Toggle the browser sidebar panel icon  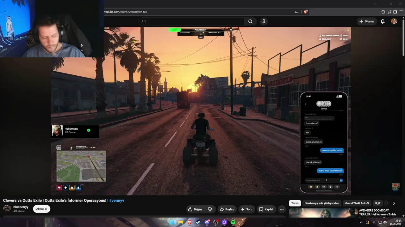[x=395, y=12]
